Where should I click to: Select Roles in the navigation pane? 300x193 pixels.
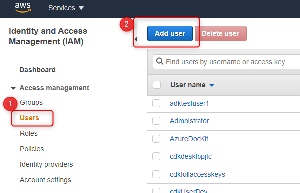click(x=29, y=133)
